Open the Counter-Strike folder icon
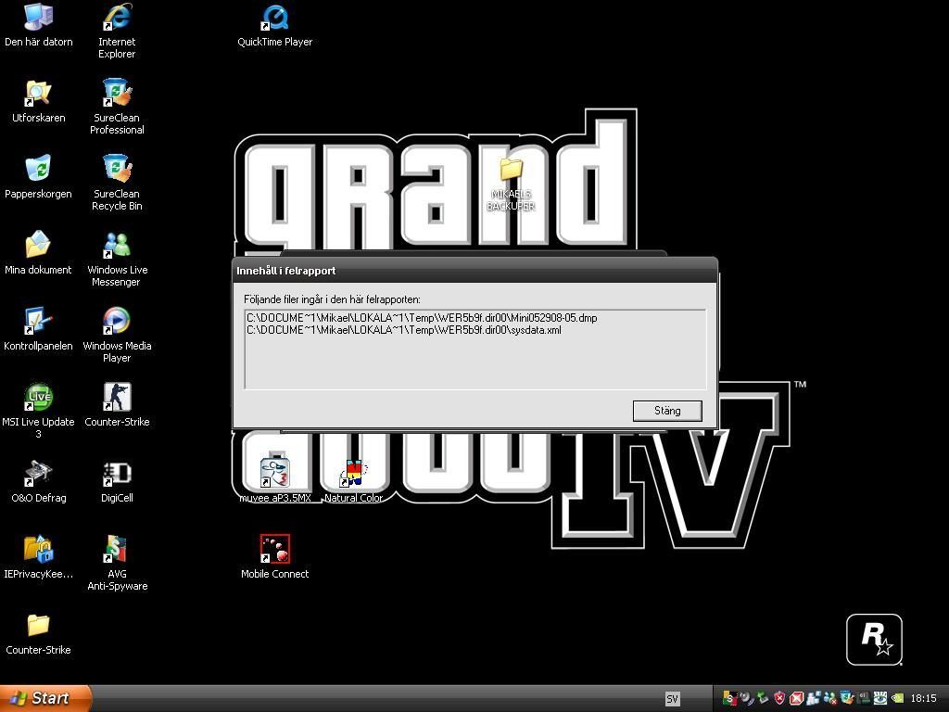 tap(39, 633)
